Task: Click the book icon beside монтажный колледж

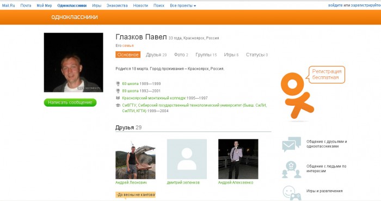Action: tap(118, 98)
